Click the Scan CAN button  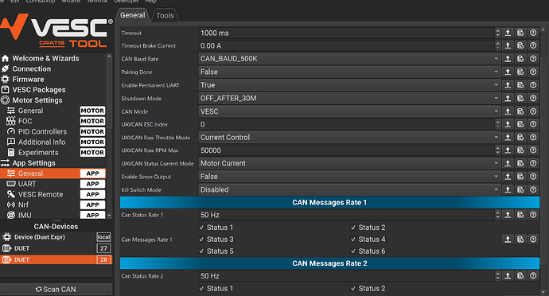(x=56, y=290)
